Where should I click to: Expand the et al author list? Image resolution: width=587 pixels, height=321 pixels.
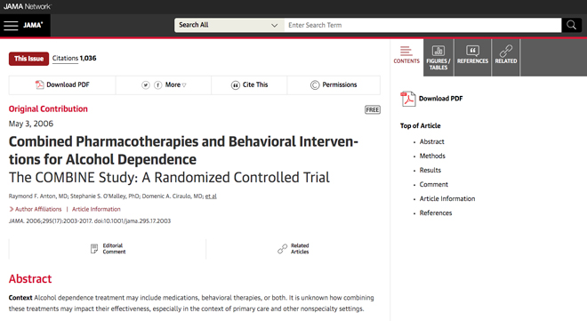click(x=211, y=196)
